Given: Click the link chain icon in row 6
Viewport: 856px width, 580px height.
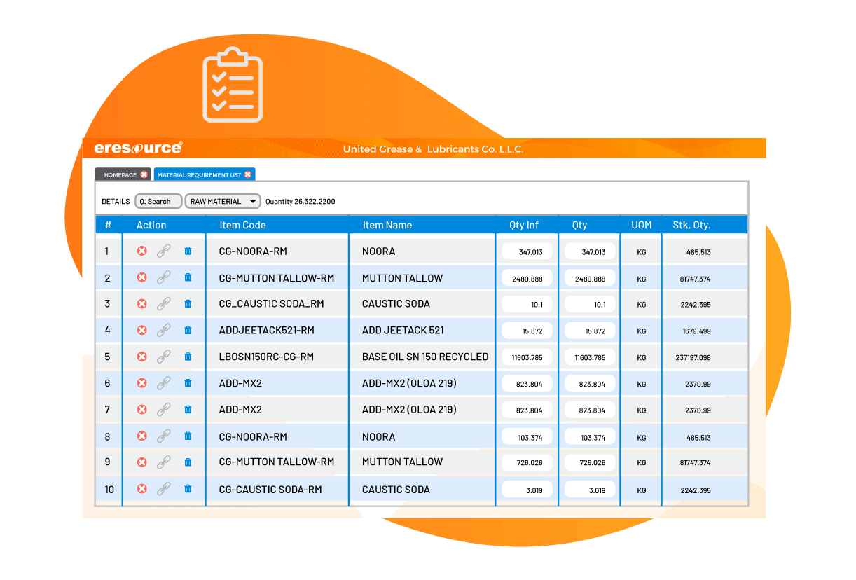Looking at the screenshot, I should [164, 383].
